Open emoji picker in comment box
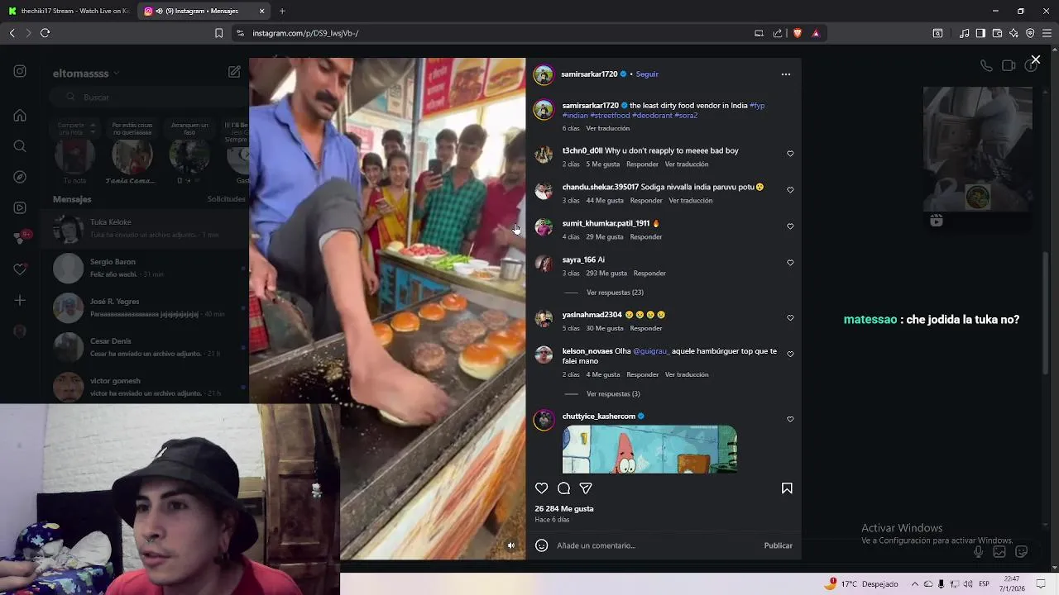The width and height of the screenshot is (1059, 595). pyautogui.click(x=541, y=545)
